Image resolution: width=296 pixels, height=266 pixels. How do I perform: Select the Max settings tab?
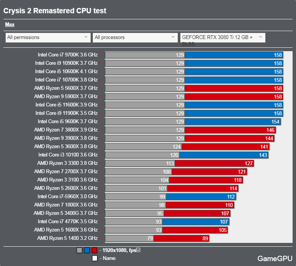(x=9, y=25)
